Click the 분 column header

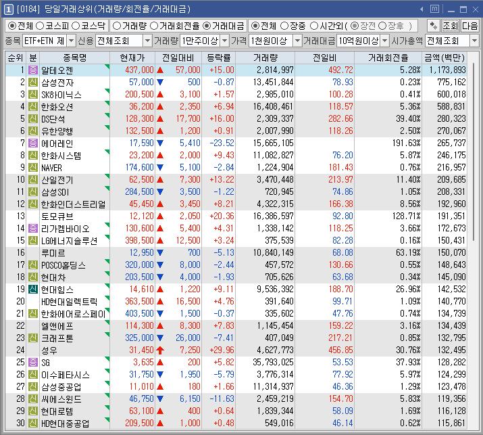33,58
